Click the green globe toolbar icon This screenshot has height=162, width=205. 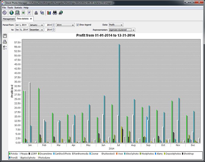pos(11,13)
